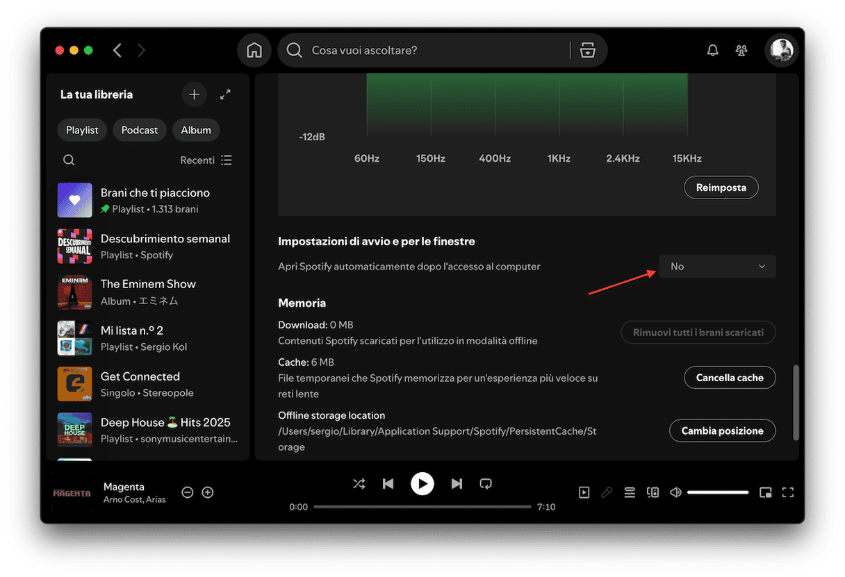Open the playback queue icon
This screenshot has height=577, width=845.
(x=630, y=492)
